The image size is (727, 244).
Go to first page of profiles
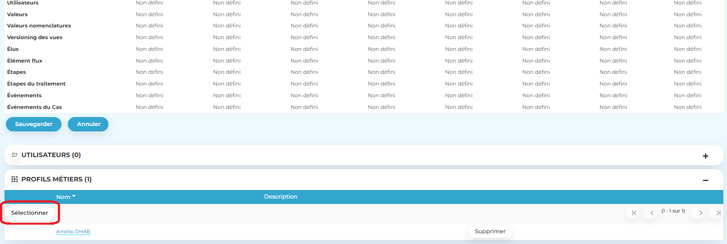tap(634, 213)
